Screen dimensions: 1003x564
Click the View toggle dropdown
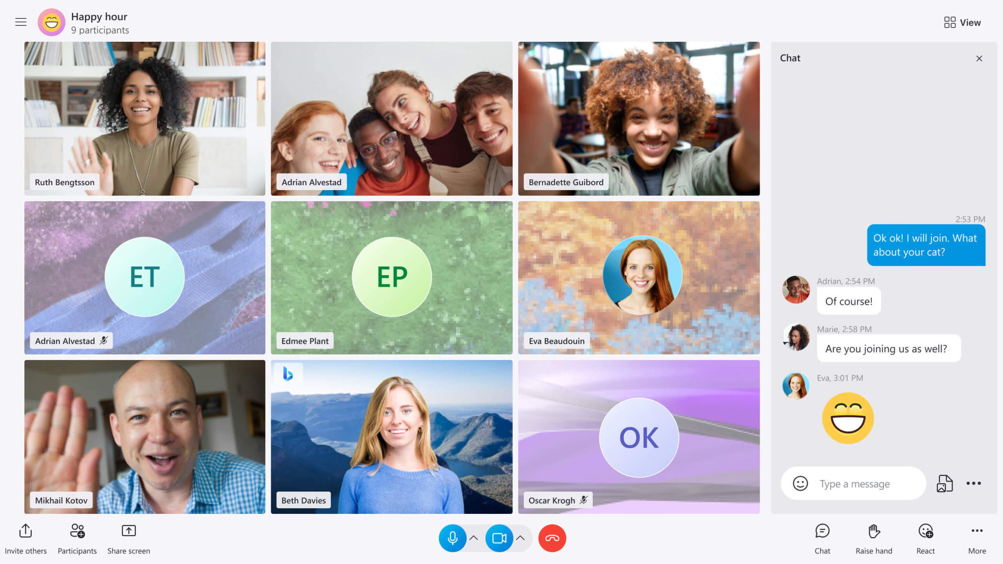(x=962, y=22)
